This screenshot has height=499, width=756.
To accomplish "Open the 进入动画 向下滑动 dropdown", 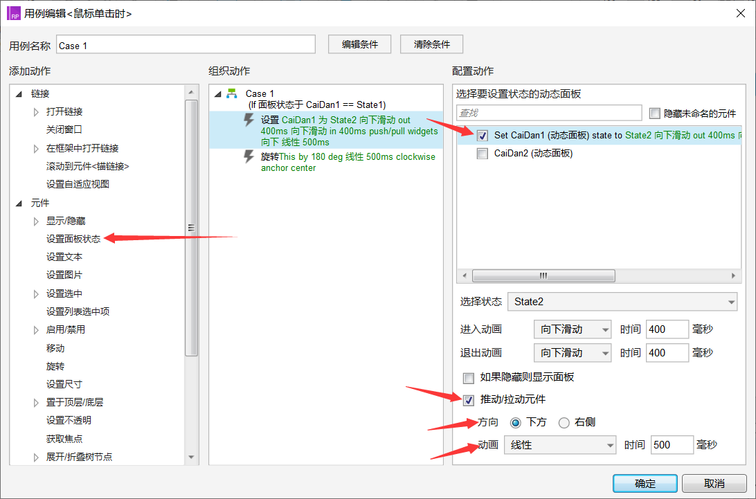I will click(573, 329).
